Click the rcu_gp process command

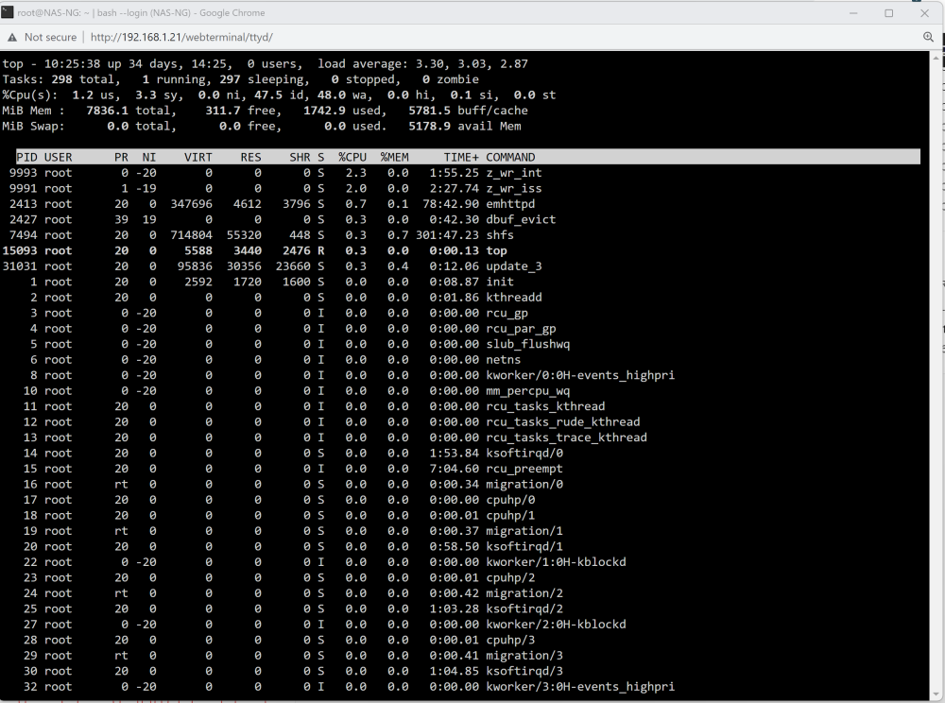coord(507,314)
